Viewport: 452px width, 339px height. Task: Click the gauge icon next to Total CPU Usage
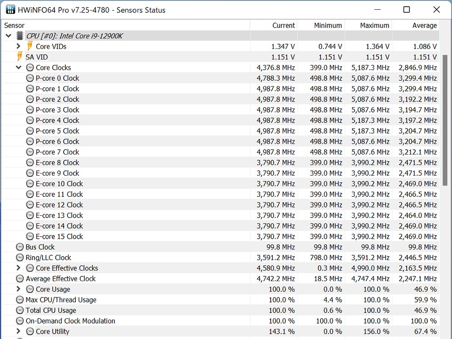pyautogui.click(x=20, y=310)
